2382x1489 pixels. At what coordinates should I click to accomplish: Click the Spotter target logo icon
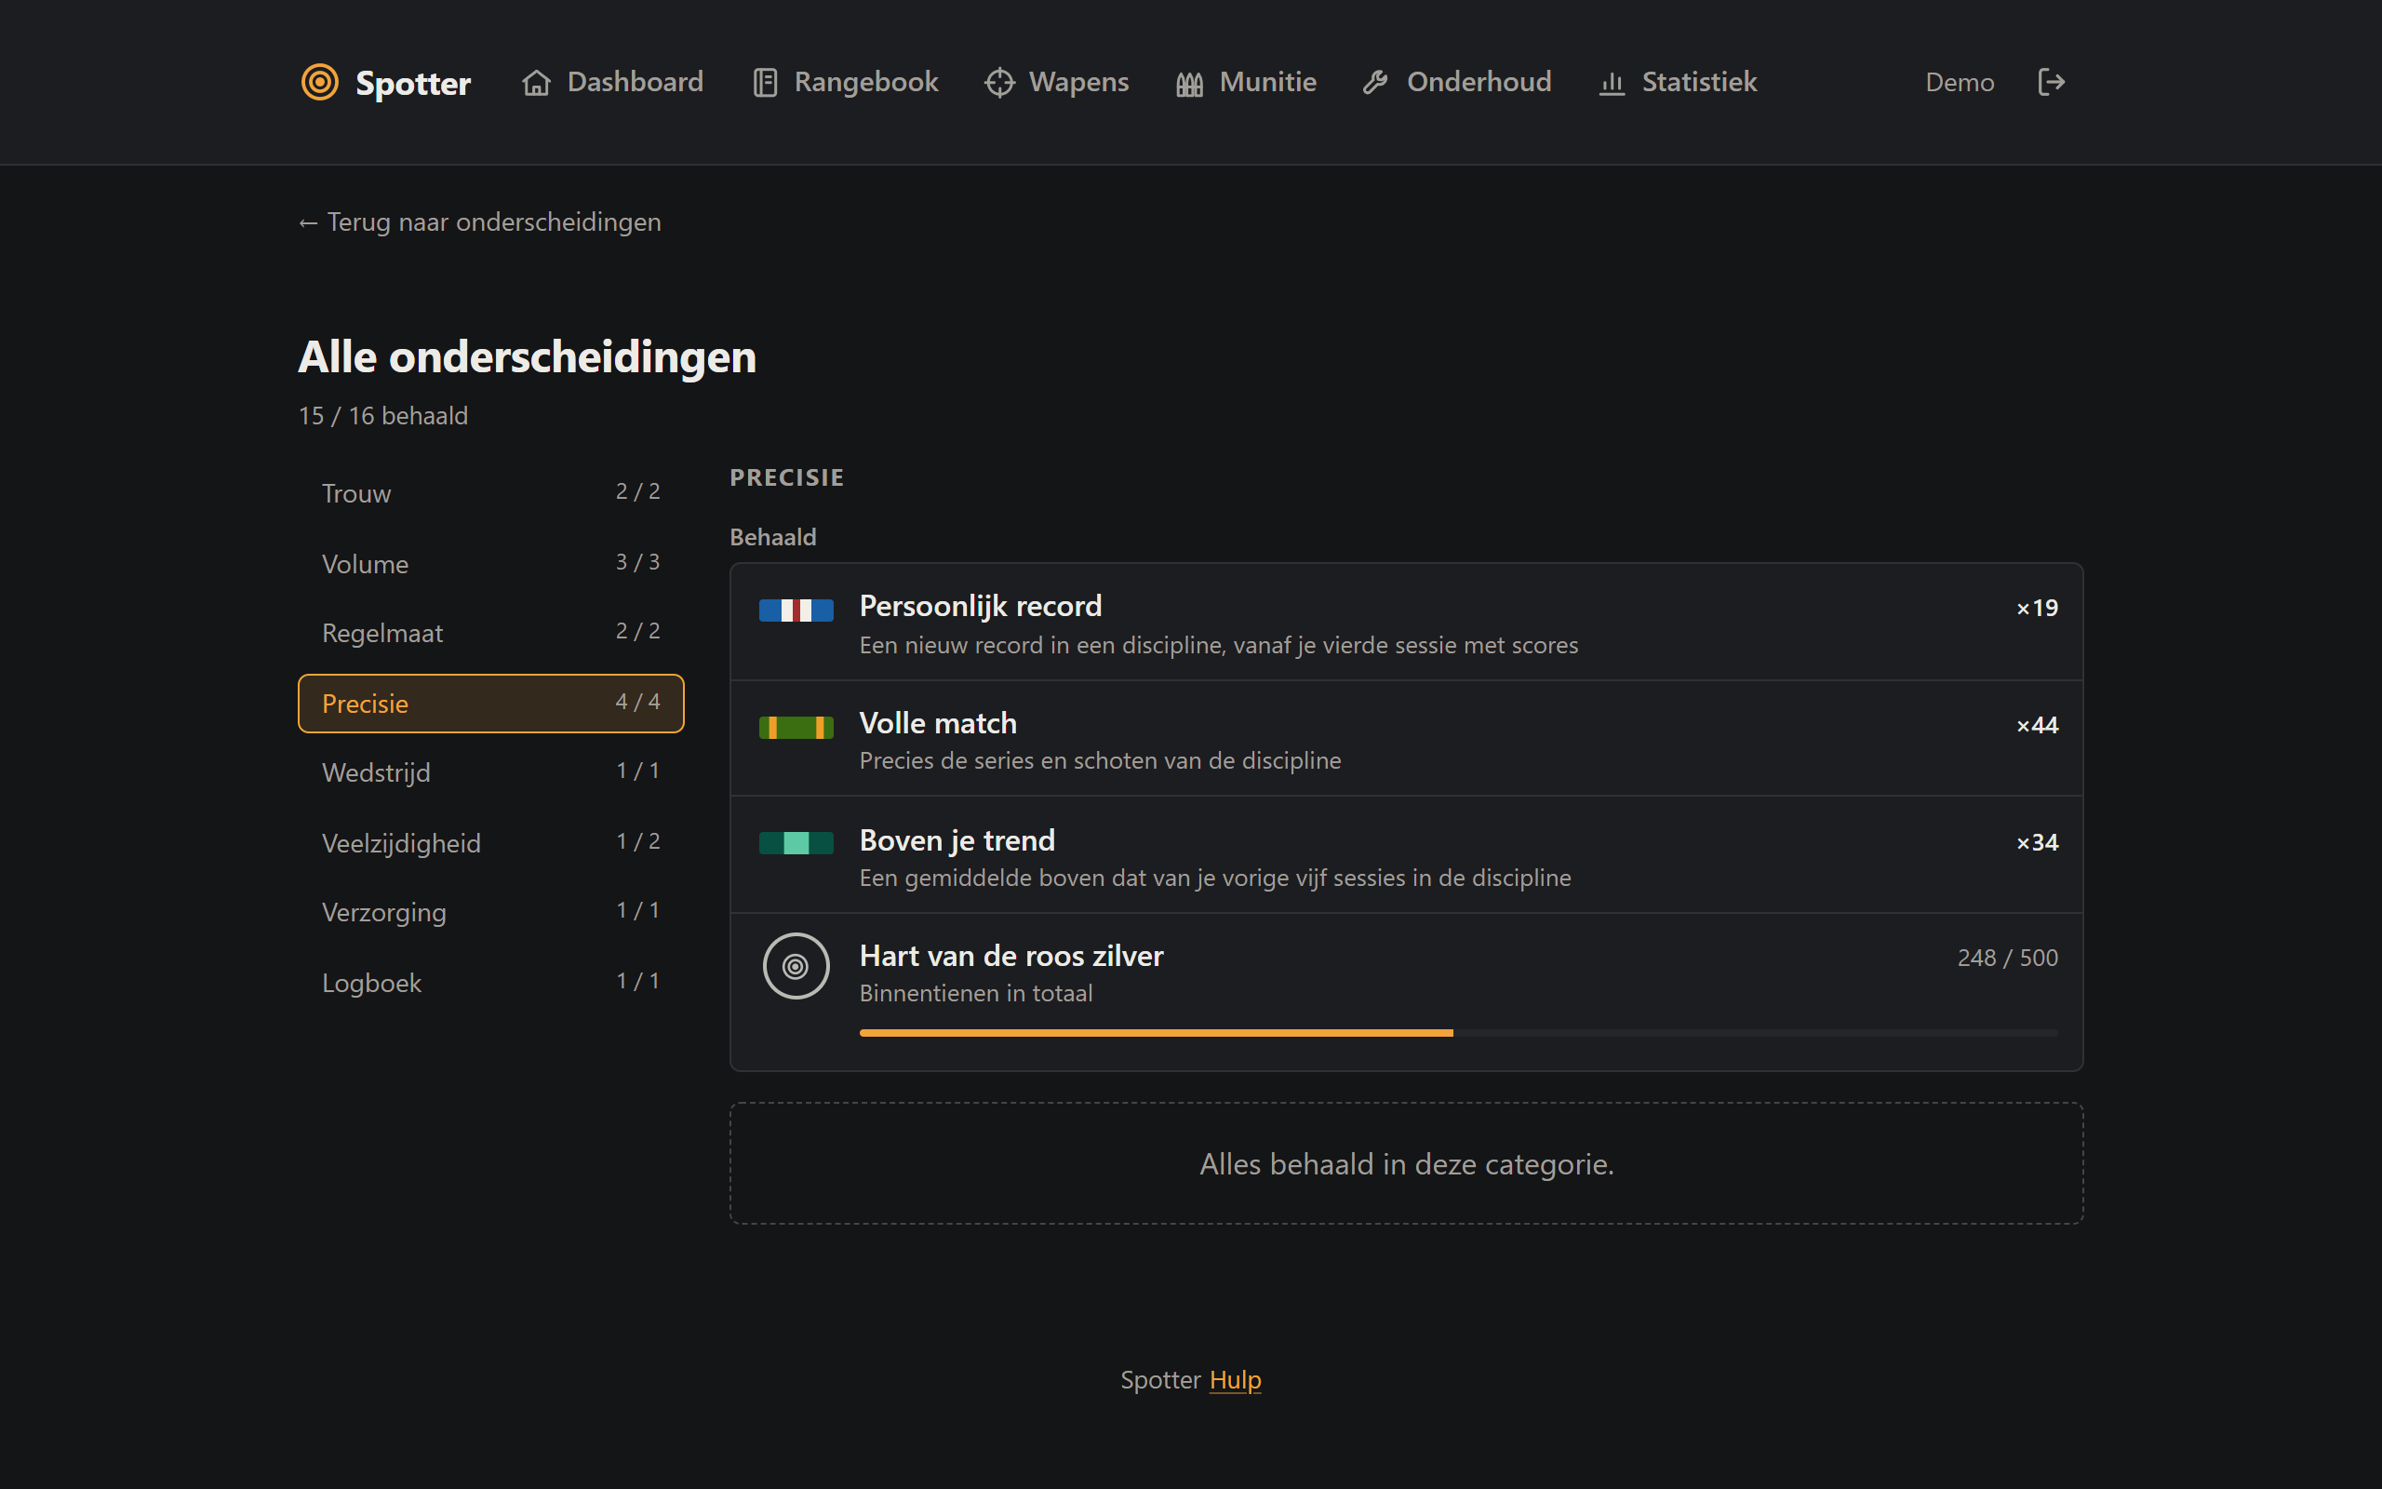point(320,82)
